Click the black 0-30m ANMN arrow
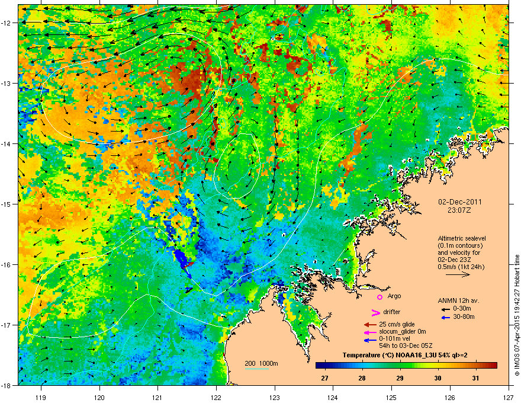Image resolution: width=521 pixels, height=403 pixels. coord(446,309)
